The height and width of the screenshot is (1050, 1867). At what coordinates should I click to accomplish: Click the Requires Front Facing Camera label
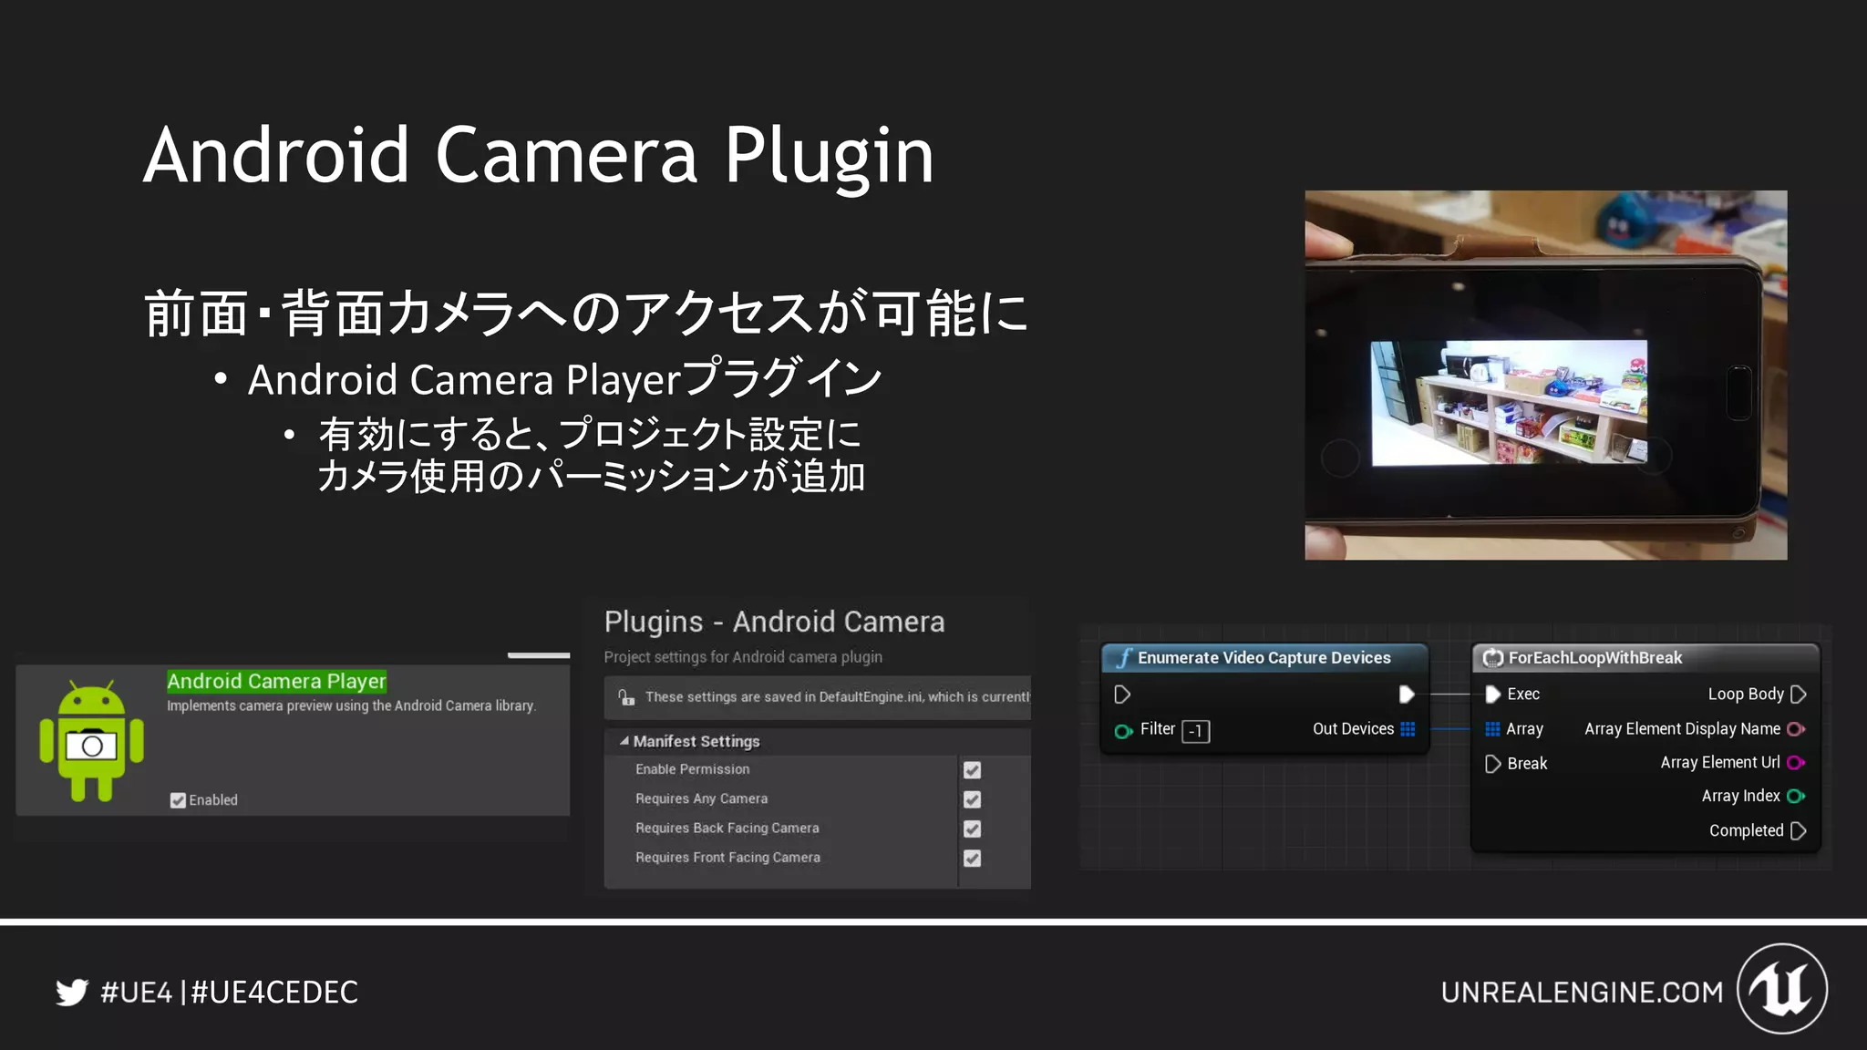click(727, 857)
